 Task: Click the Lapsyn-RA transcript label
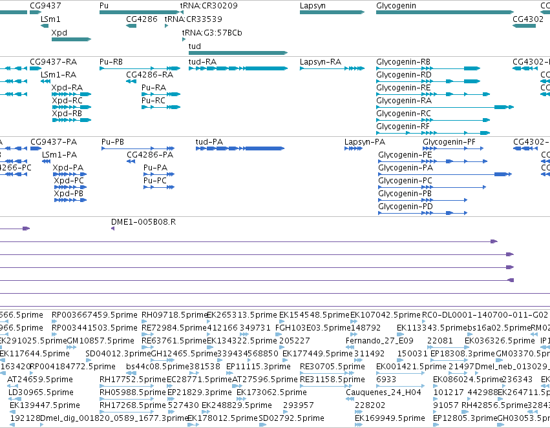(x=321, y=62)
